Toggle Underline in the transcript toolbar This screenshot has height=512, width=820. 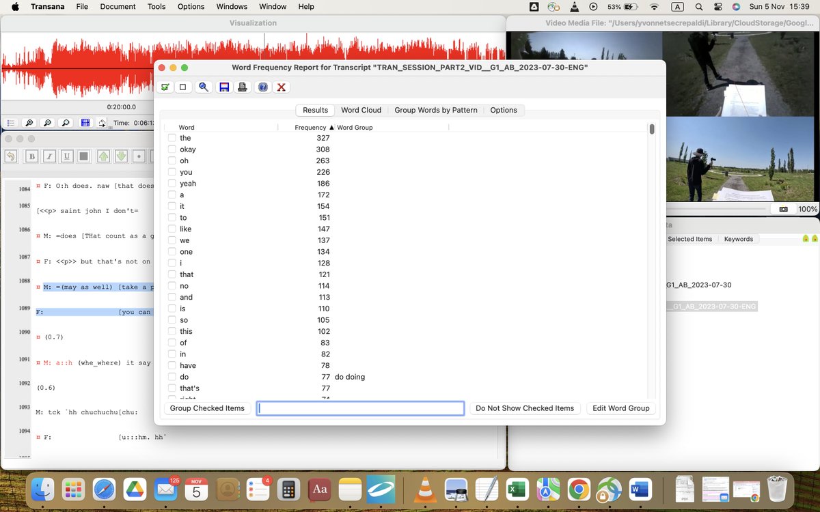pos(66,156)
